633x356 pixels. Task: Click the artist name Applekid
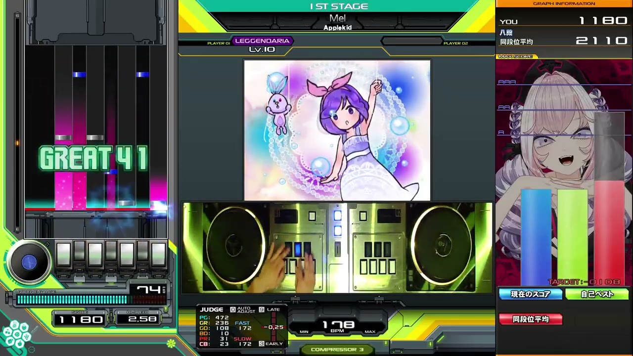pos(337,28)
